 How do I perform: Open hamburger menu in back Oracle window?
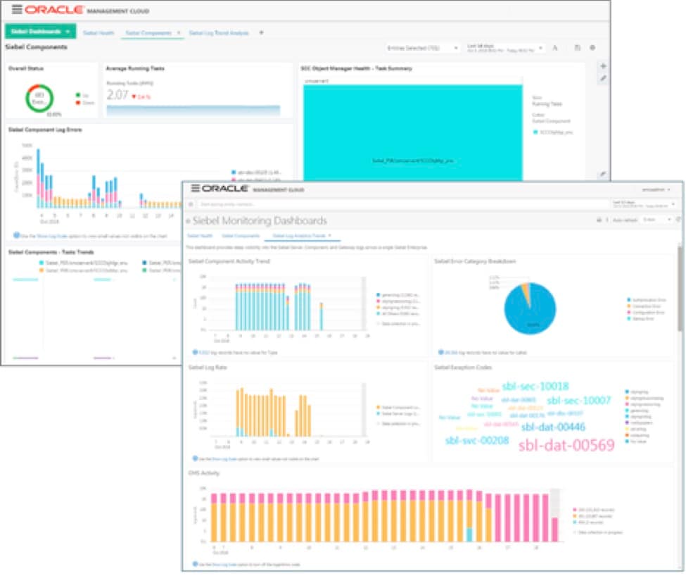tap(17, 9)
